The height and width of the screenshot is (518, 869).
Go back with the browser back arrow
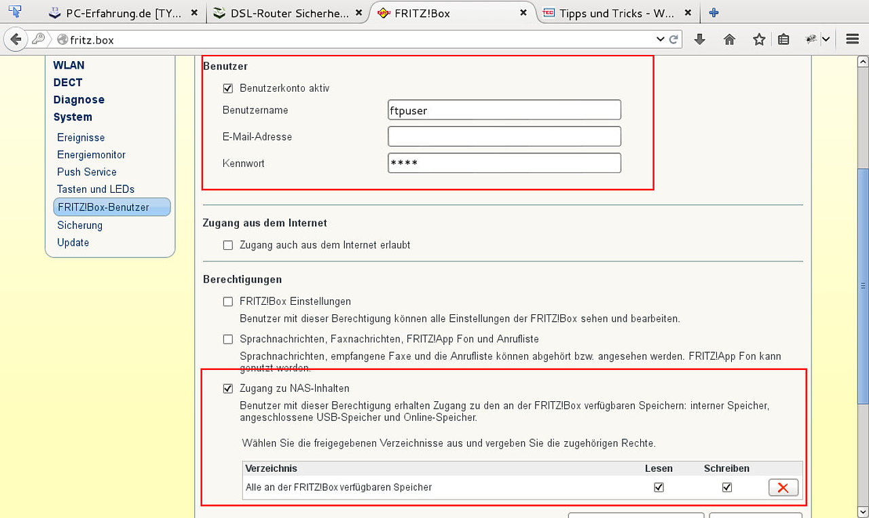[x=16, y=39]
